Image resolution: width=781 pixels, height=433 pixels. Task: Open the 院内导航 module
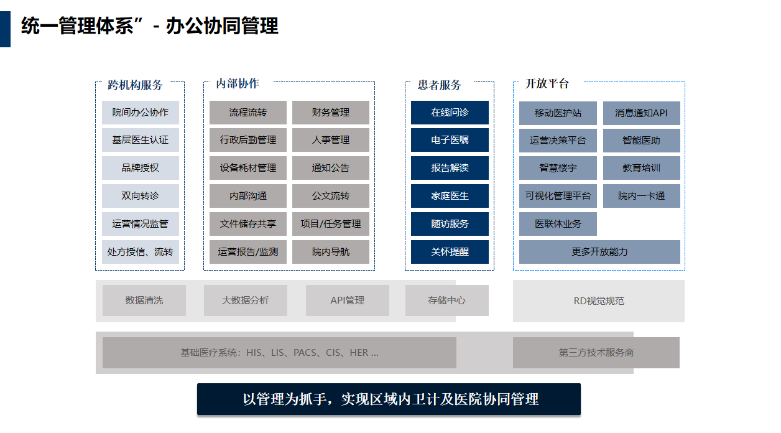(331, 252)
